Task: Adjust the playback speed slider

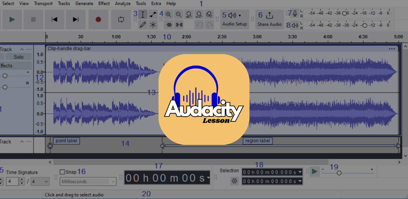Action: [x=339, y=173]
